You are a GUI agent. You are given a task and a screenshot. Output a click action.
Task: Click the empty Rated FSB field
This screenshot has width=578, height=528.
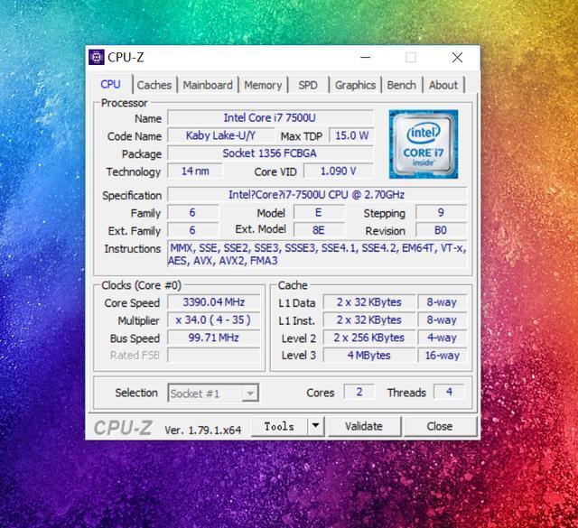pyautogui.click(x=214, y=356)
